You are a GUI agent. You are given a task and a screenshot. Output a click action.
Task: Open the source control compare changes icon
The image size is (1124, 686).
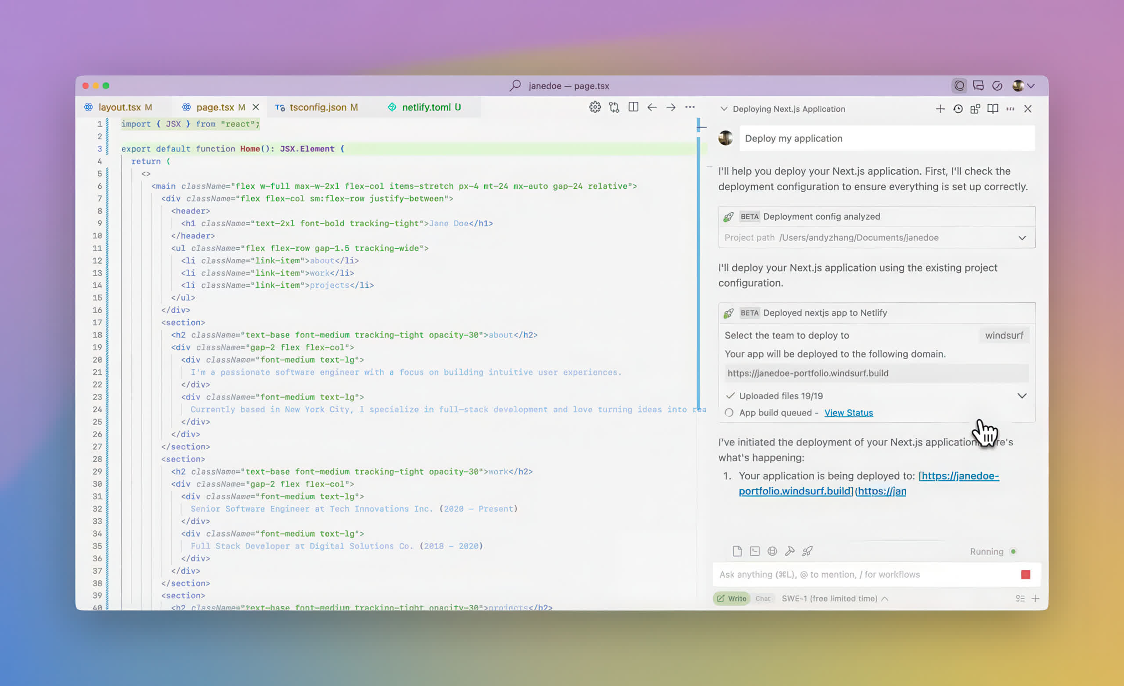[x=614, y=107]
